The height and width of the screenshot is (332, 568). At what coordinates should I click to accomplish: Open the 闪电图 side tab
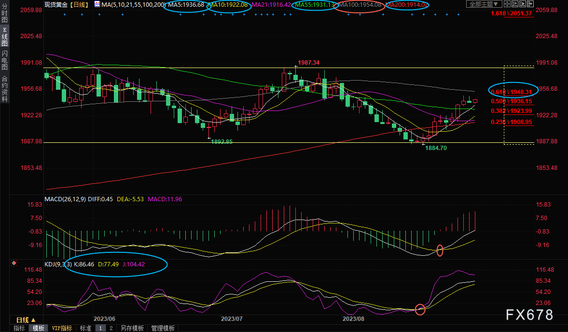(x=4, y=60)
